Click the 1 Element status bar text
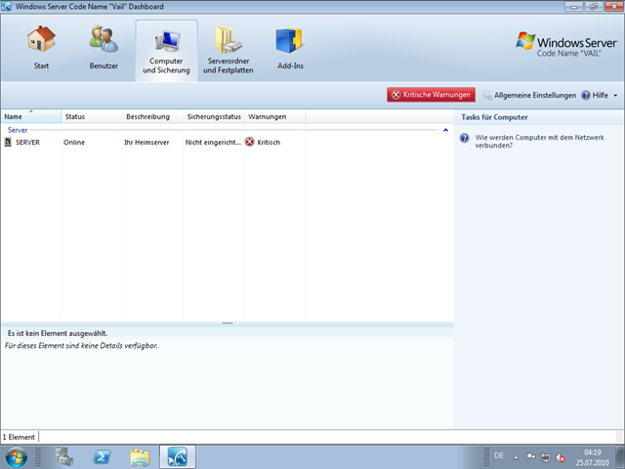 pos(19,437)
